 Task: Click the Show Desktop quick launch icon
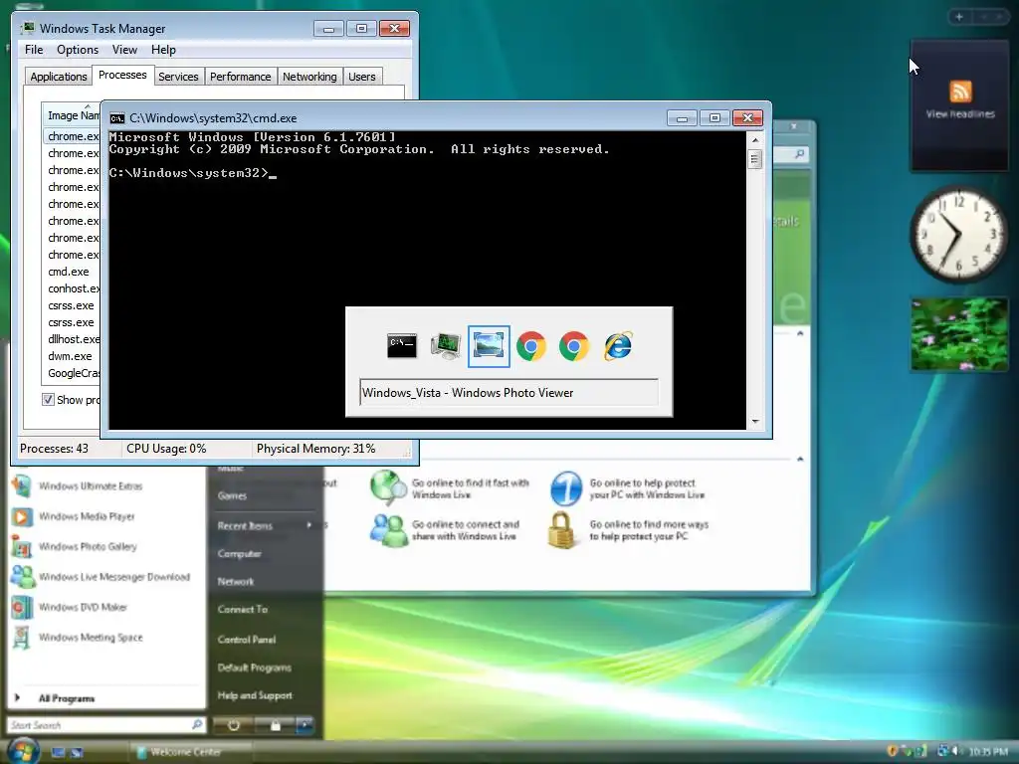[58, 752]
